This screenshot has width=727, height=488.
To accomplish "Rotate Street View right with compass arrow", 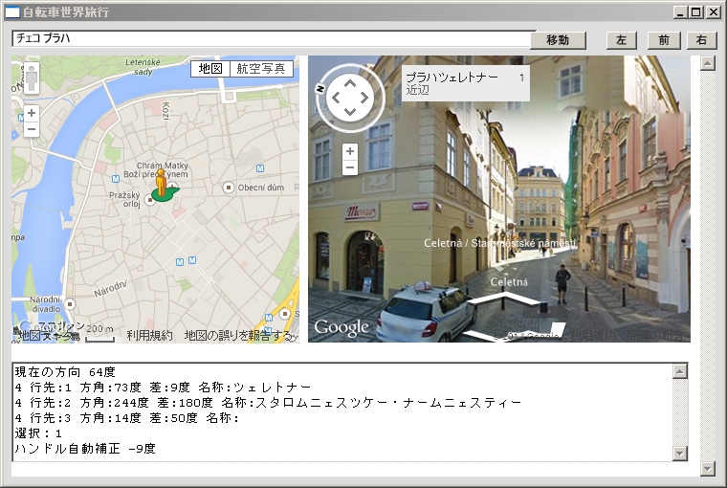I will [x=363, y=98].
